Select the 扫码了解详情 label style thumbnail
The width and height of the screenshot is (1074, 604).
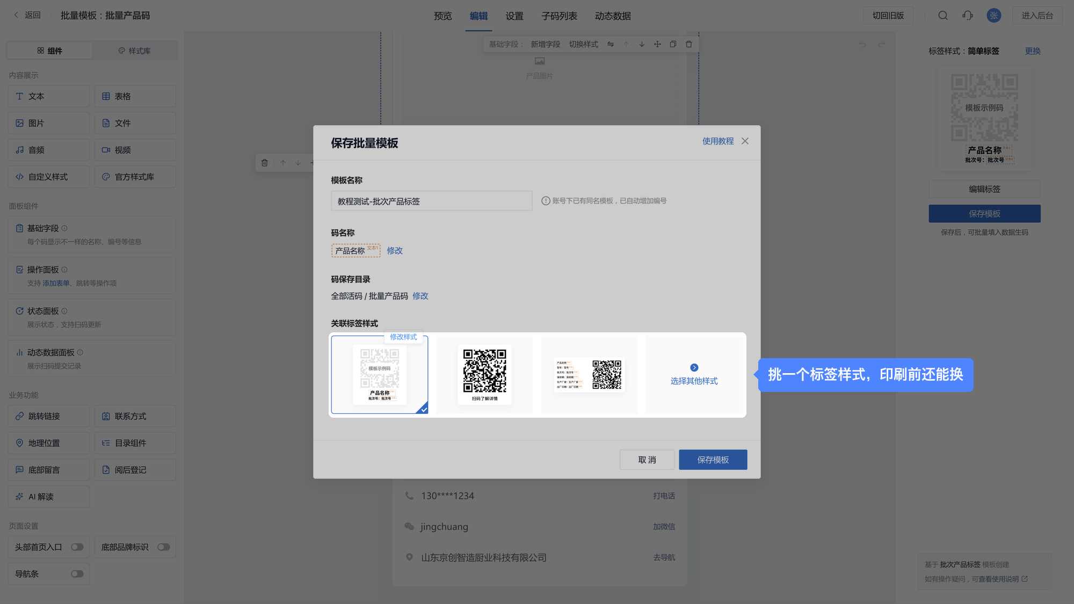coord(485,375)
